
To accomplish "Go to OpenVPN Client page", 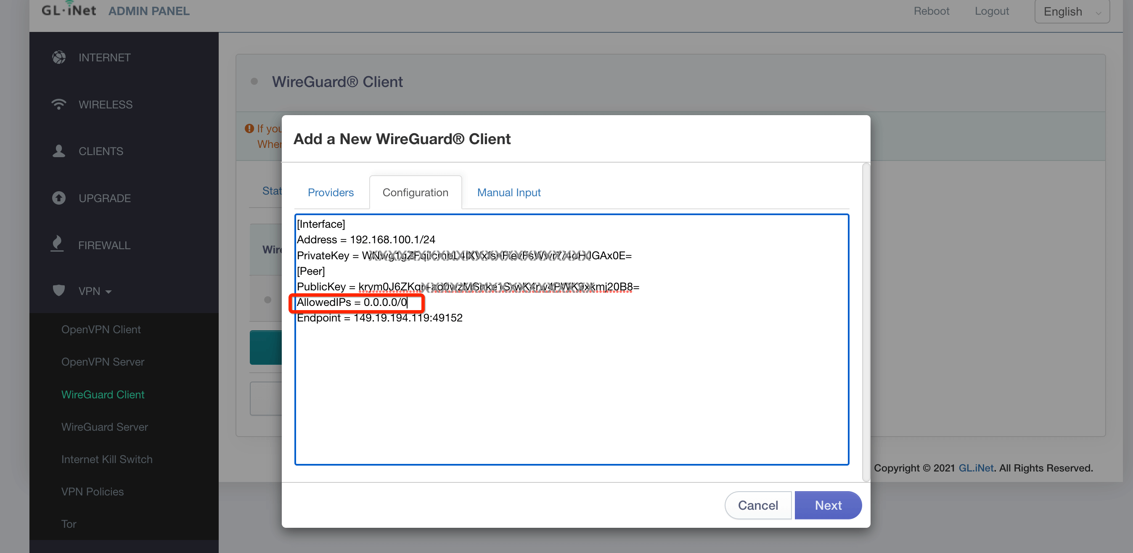I will click(101, 329).
